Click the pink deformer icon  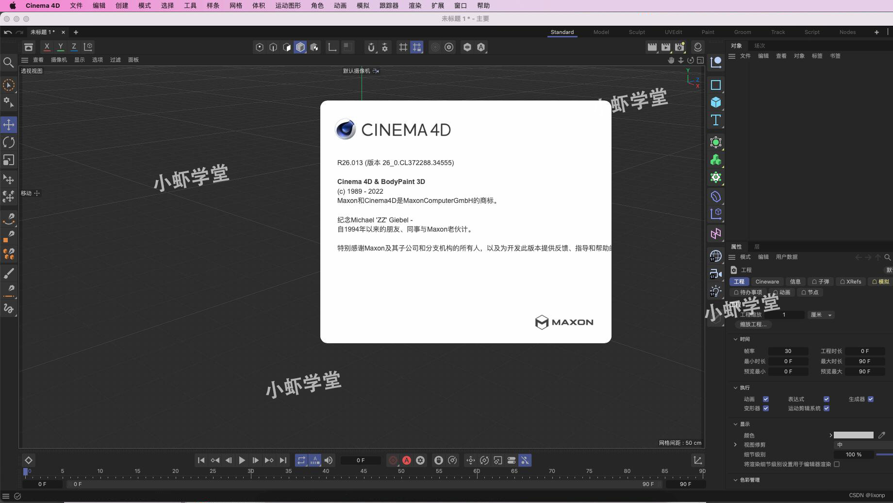716,234
